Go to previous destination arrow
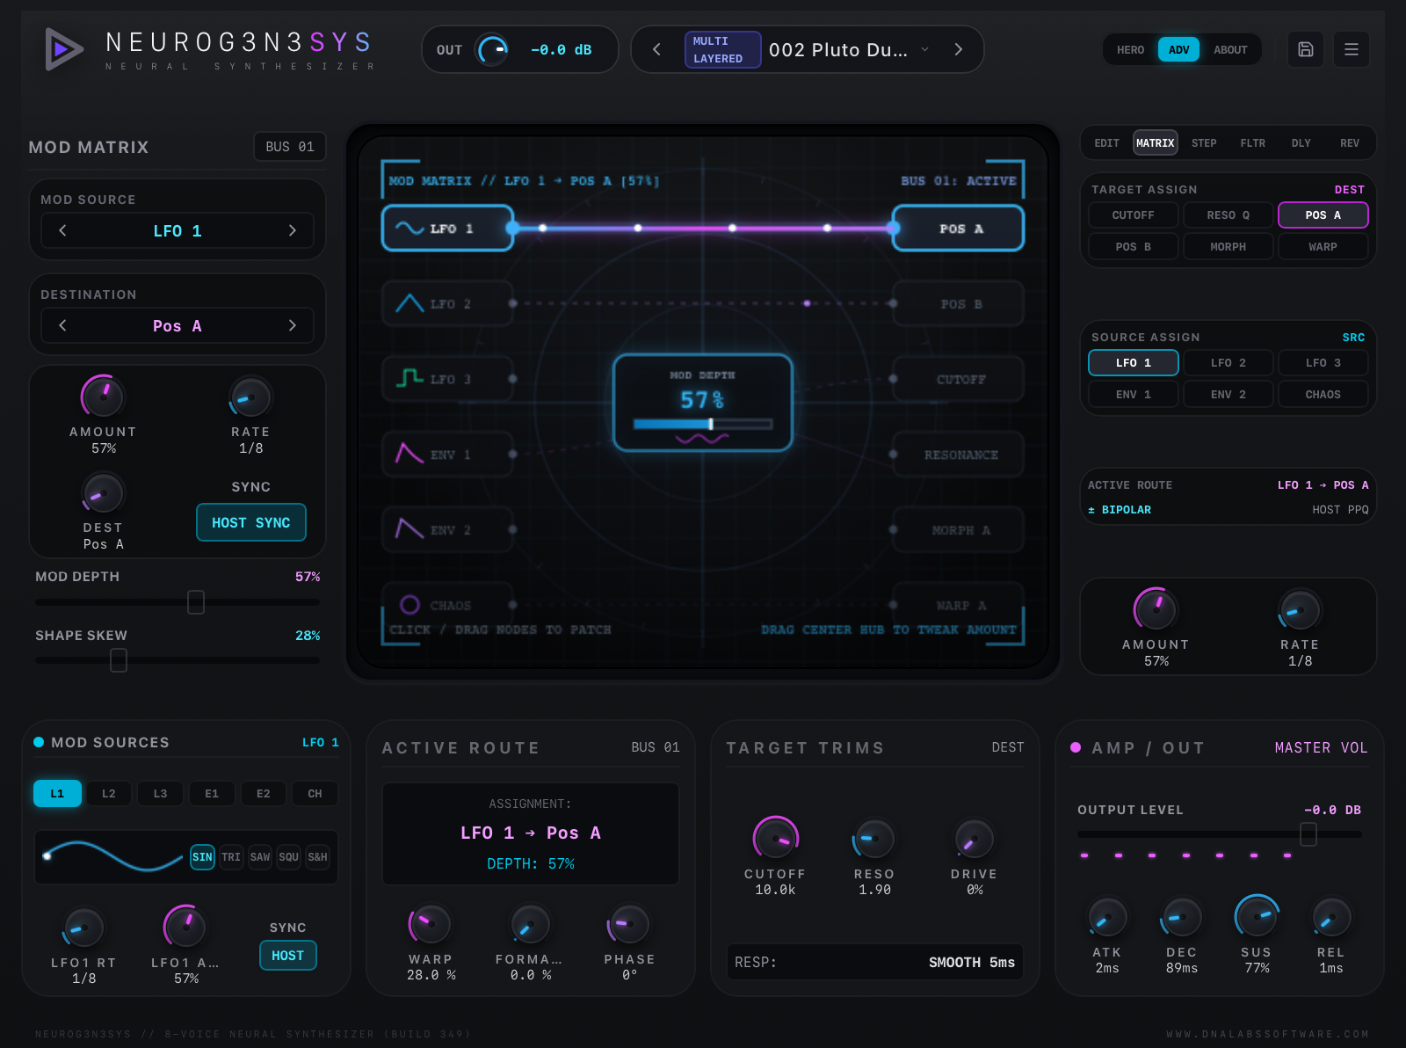This screenshot has width=1406, height=1048. point(62,325)
